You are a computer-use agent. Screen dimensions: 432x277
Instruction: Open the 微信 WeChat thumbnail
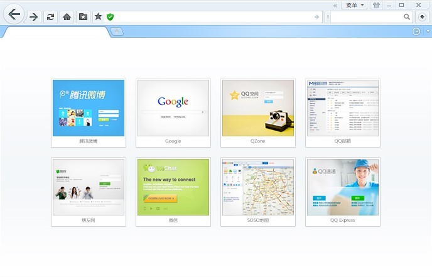[x=173, y=187]
